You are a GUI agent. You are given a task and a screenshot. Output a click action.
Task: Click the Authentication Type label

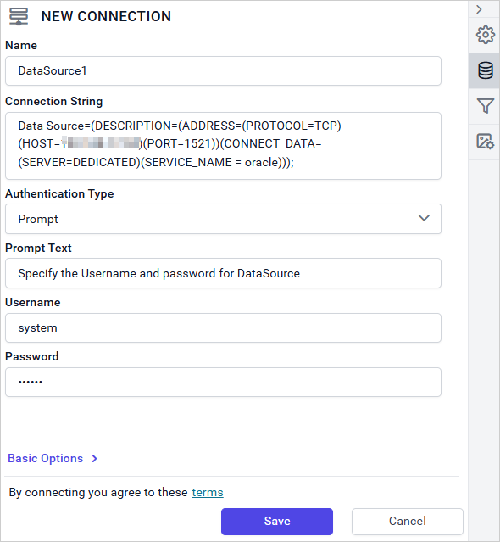[x=59, y=194]
